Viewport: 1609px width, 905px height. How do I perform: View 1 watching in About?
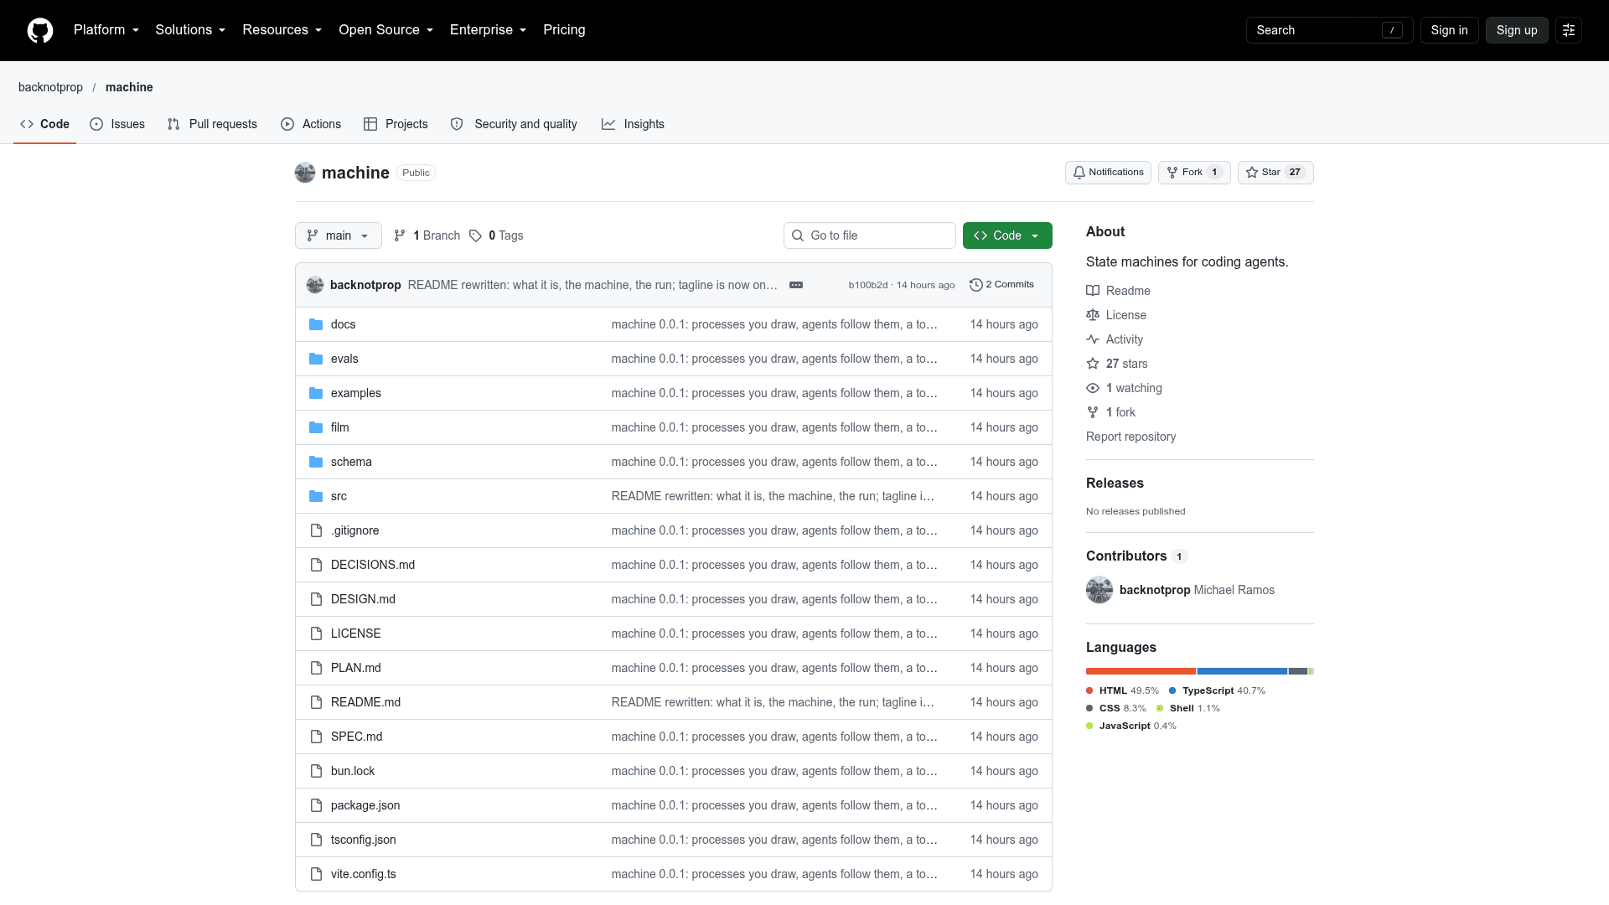[x=1124, y=388]
